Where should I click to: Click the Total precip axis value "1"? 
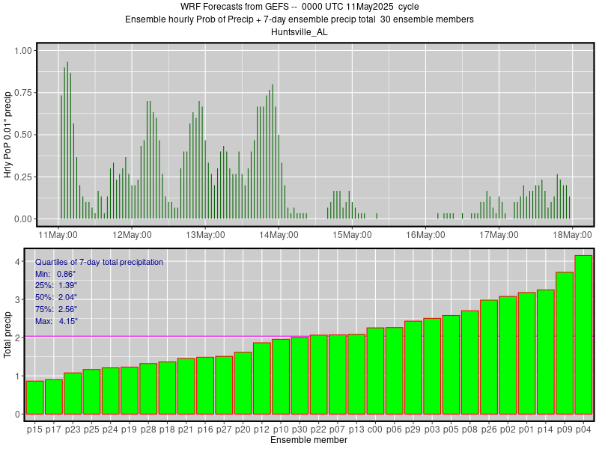click(17, 376)
